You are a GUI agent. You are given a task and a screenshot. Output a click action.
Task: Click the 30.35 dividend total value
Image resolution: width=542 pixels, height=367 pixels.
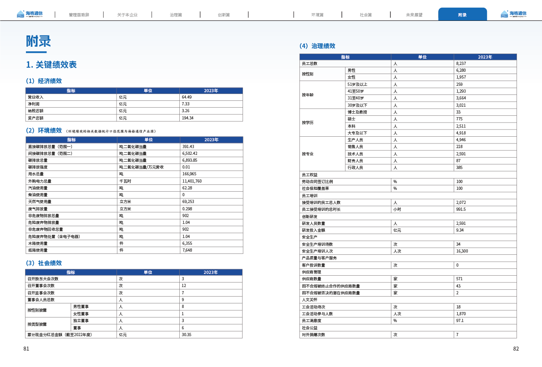pyautogui.click(x=186, y=335)
